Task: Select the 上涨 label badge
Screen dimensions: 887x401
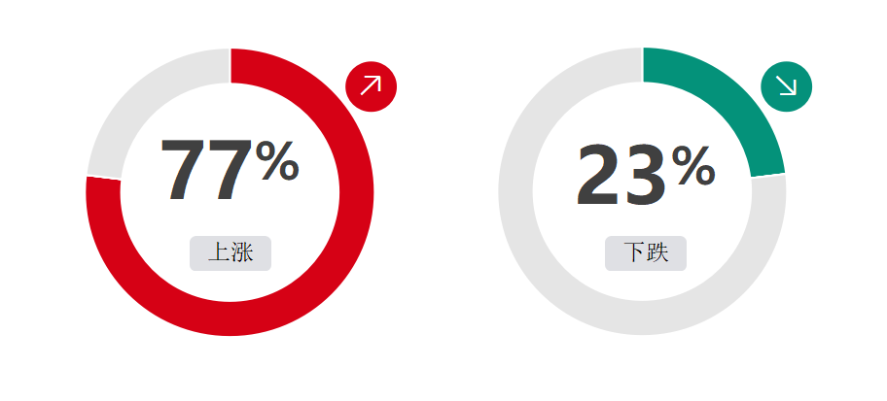Action: click(231, 253)
